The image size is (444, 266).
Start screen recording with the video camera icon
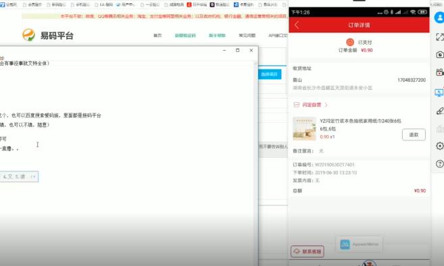coord(440,72)
